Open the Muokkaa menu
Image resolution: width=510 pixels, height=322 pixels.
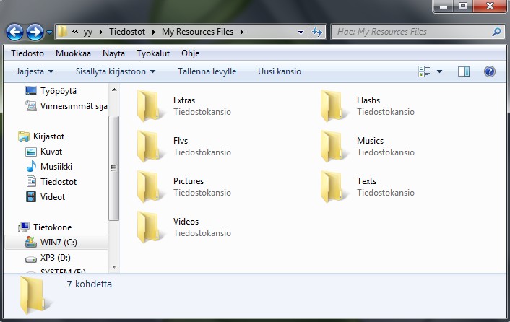click(x=73, y=53)
